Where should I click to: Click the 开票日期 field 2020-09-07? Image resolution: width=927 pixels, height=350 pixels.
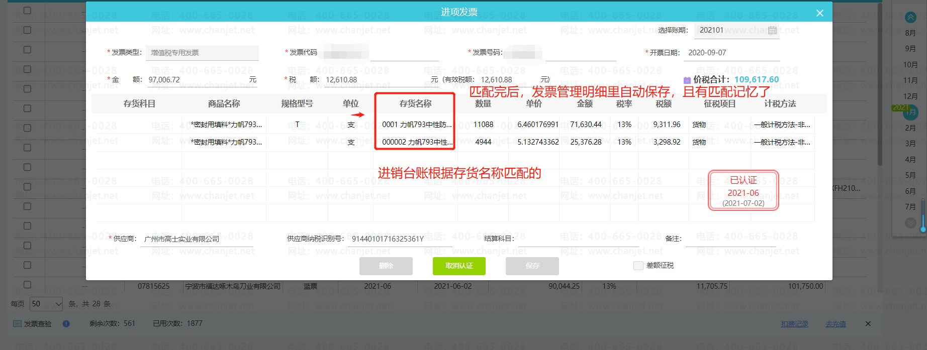731,53
